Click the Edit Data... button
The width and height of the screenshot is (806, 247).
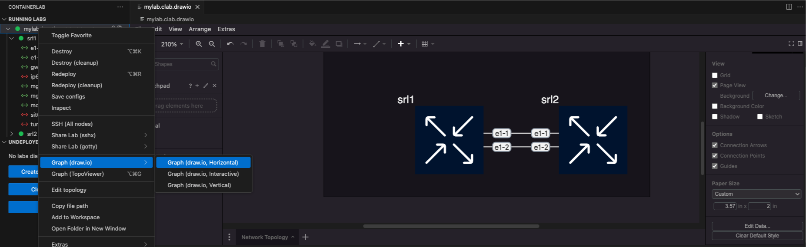(757, 226)
